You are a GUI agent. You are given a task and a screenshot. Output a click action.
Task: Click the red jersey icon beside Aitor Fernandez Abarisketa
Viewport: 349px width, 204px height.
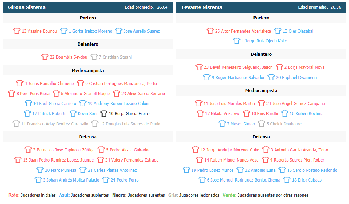(210, 31)
